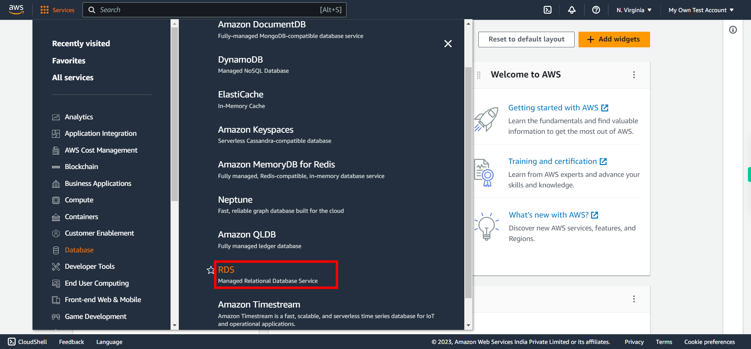The image size is (751, 349).
Task: Click the Containers category icon
Action: click(56, 217)
